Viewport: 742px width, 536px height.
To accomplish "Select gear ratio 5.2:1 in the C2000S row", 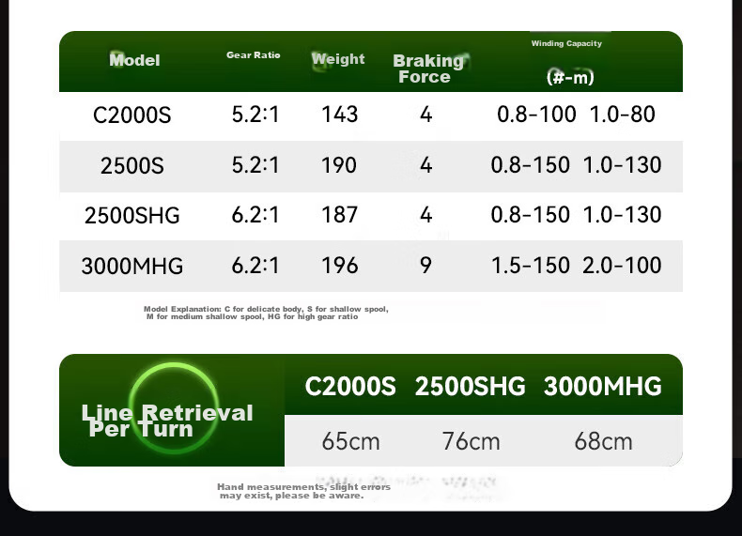I will (255, 115).
